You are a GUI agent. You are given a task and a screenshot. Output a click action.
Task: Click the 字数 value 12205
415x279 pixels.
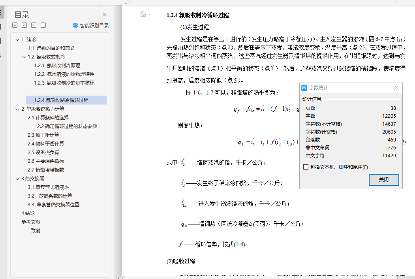[x=389, y=116]
